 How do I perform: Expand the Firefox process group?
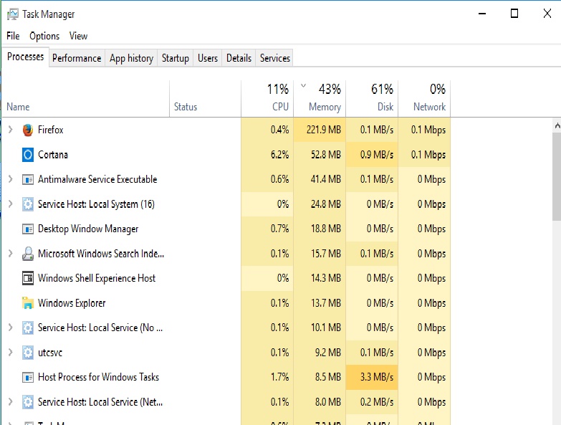(10, 130)
